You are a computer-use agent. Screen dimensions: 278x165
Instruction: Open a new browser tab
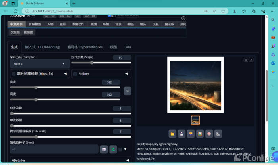[74, 3]
